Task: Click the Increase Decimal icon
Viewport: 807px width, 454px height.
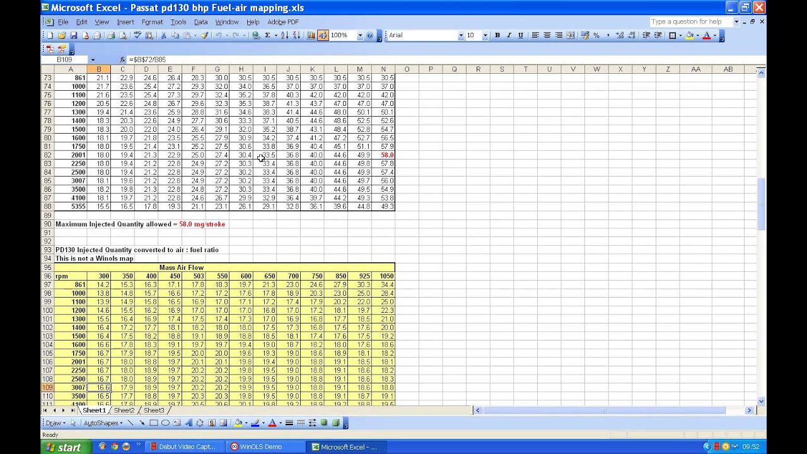Action: coord(620,35)
